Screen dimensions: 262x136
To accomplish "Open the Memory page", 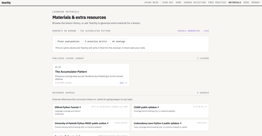I will (255, 3).
